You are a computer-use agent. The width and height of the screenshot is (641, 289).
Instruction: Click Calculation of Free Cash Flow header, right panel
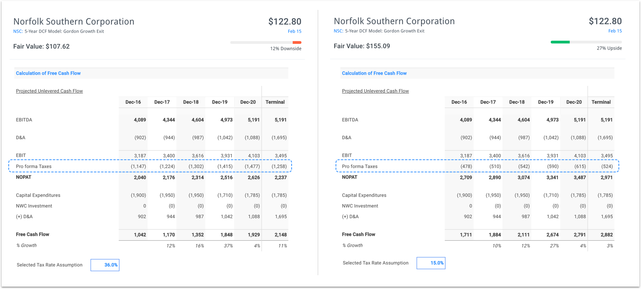(374, 73)
